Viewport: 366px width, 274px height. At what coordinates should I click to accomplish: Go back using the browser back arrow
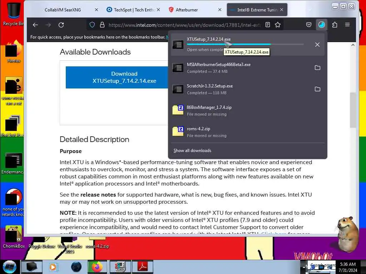click(35, 25)
